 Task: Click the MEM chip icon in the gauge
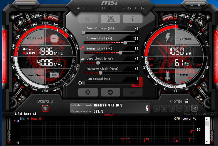coord(54,75)
